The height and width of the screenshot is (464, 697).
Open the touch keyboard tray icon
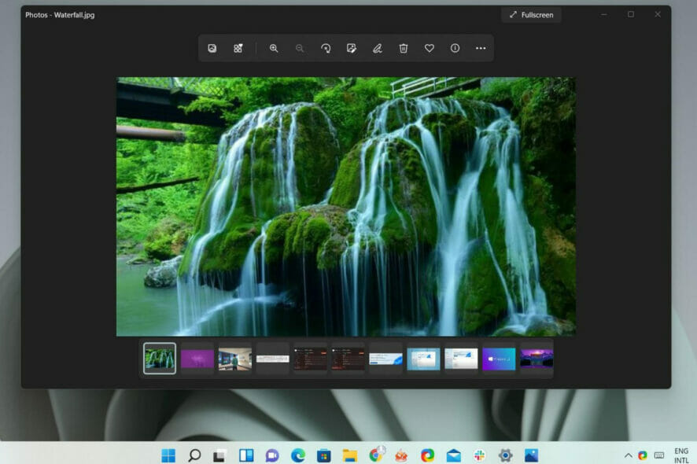point(659,455)
